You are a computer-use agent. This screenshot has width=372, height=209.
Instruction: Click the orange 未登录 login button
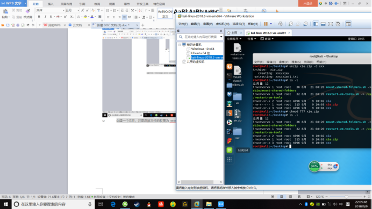pyautogui.click(x=307, y=3)
